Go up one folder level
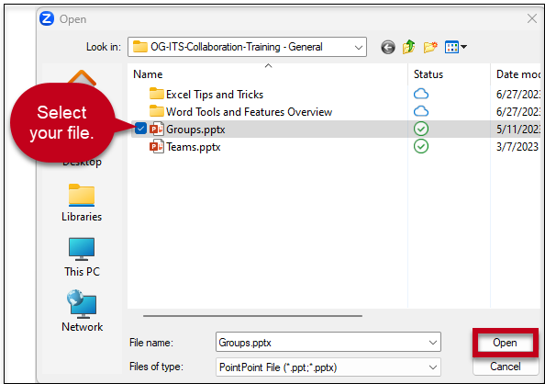Viewport: 545px width, 384px height. coord(409,47)
